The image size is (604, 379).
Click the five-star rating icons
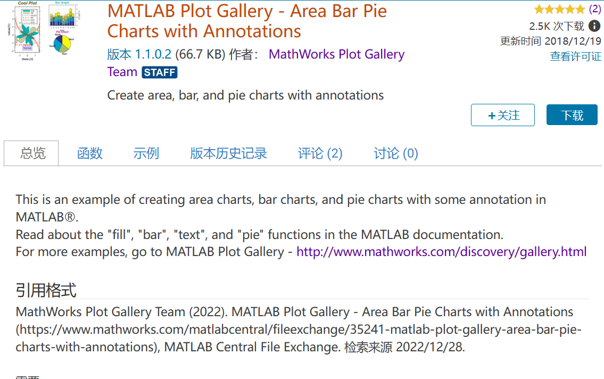559,9
